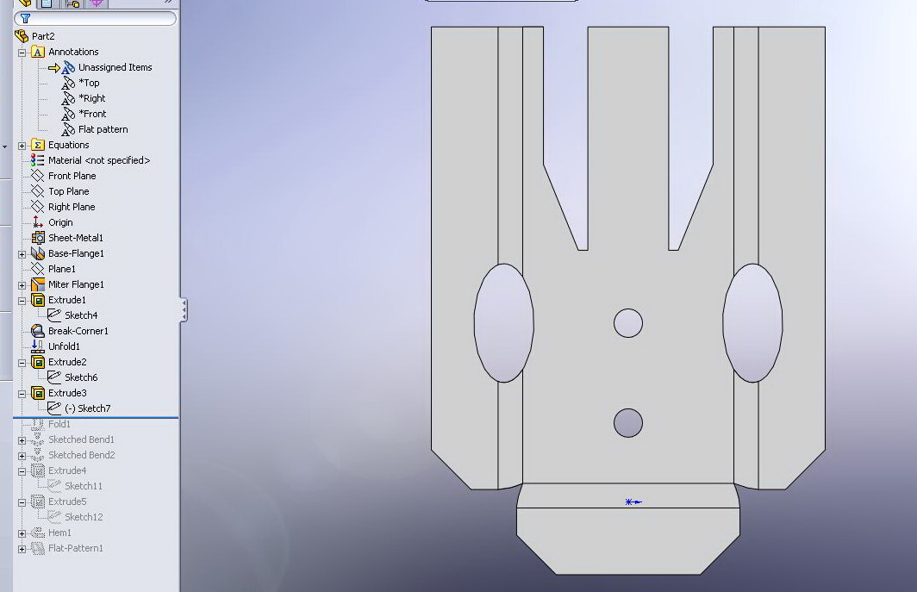Select the 'Material <not specified>' label
Screen dimensions: 917x592
click(99, 160)
